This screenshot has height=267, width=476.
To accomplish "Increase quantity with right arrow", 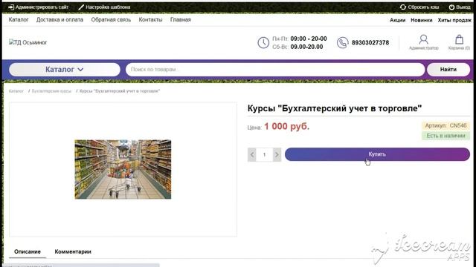I will pyautogui.click(x=277, y=155).
